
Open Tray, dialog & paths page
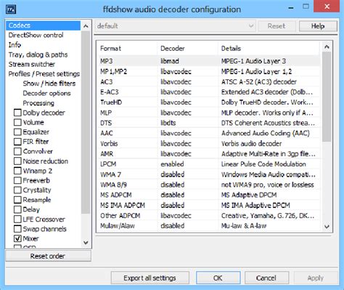[x=38, y=55]
